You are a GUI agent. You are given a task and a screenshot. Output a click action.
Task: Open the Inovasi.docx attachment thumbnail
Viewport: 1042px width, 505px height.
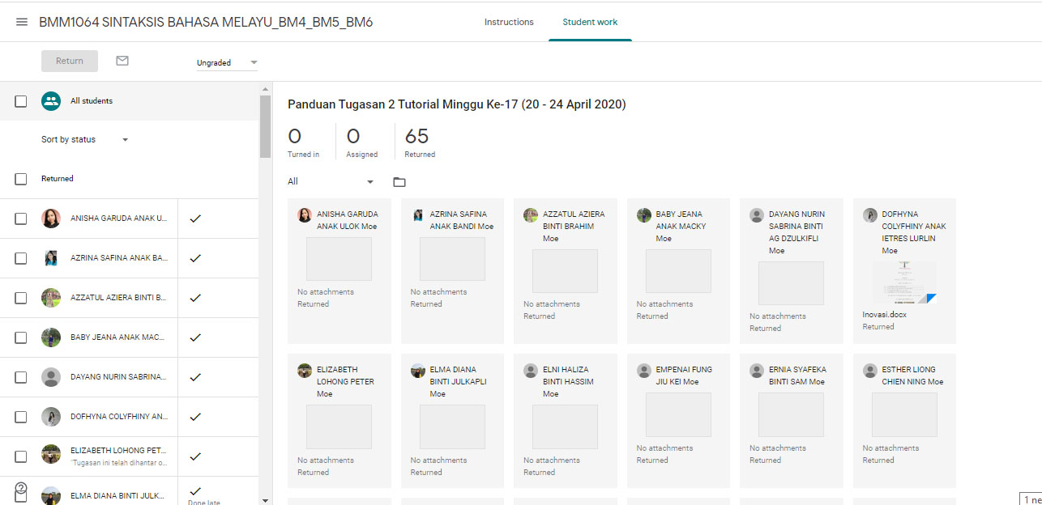[x=904, y=283]
